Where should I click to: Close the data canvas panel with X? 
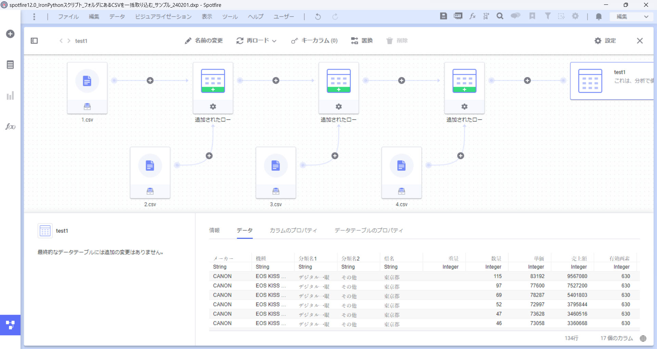click(x=640, y=41)
